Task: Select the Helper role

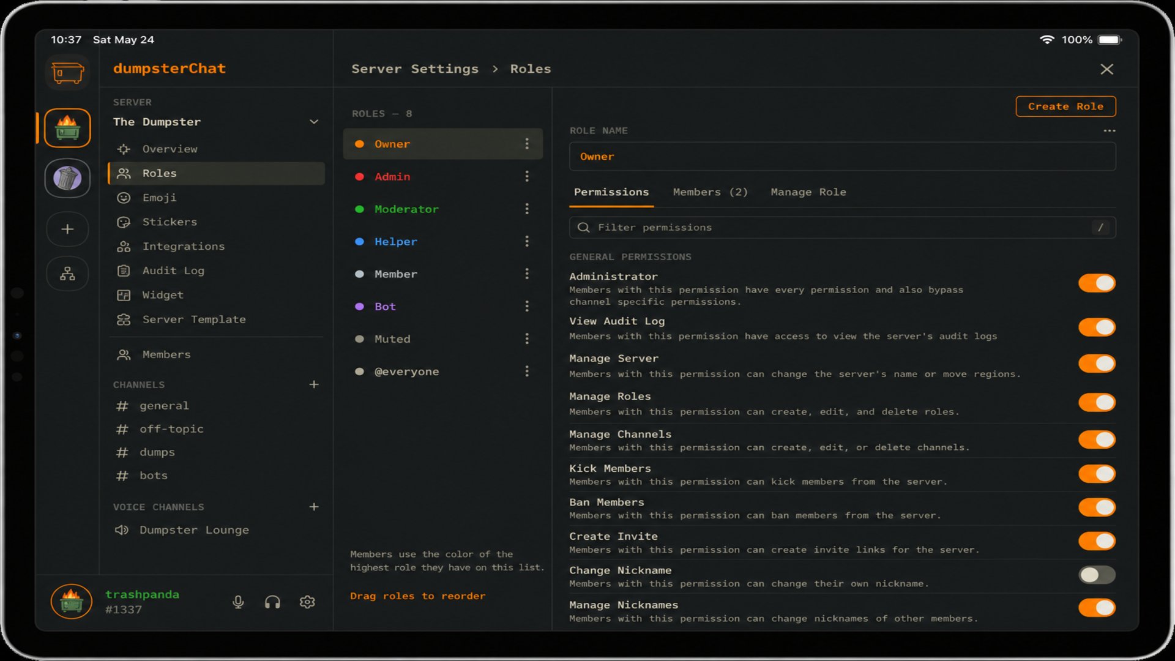Action: coord(442,241)
